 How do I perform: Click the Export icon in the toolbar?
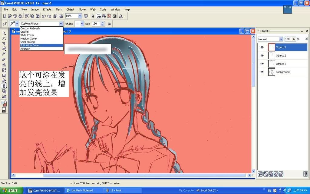(x=61, y=16)
